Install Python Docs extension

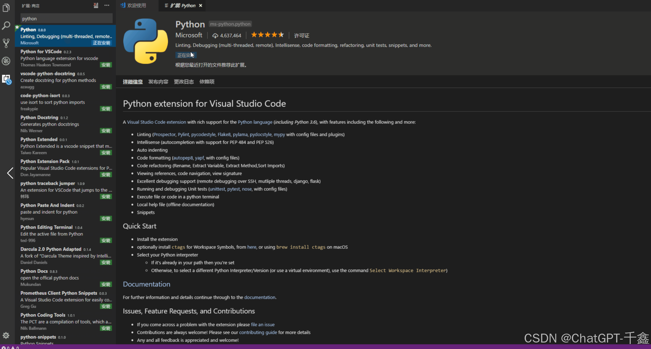click(106, 284)
